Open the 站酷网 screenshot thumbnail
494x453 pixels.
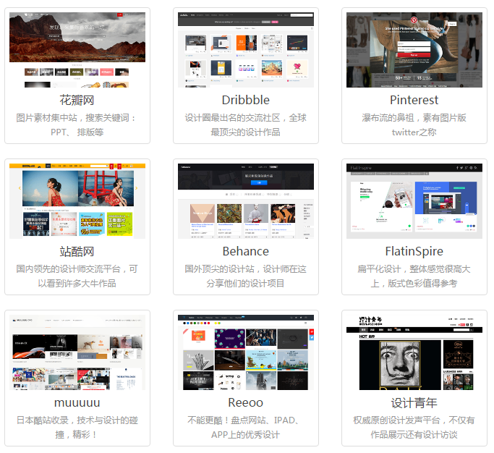[77, 200]
